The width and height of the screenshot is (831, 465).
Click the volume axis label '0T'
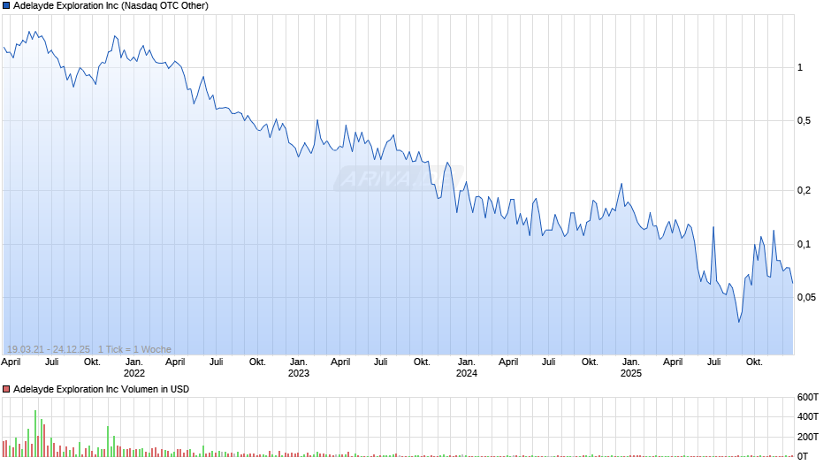pos(803,456)
